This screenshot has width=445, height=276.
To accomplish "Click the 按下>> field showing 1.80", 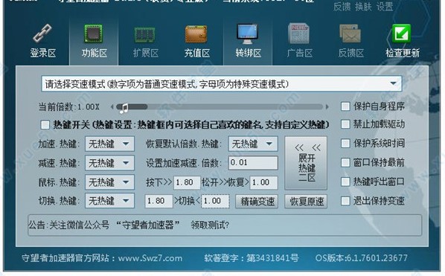I will tap(187, 182).
